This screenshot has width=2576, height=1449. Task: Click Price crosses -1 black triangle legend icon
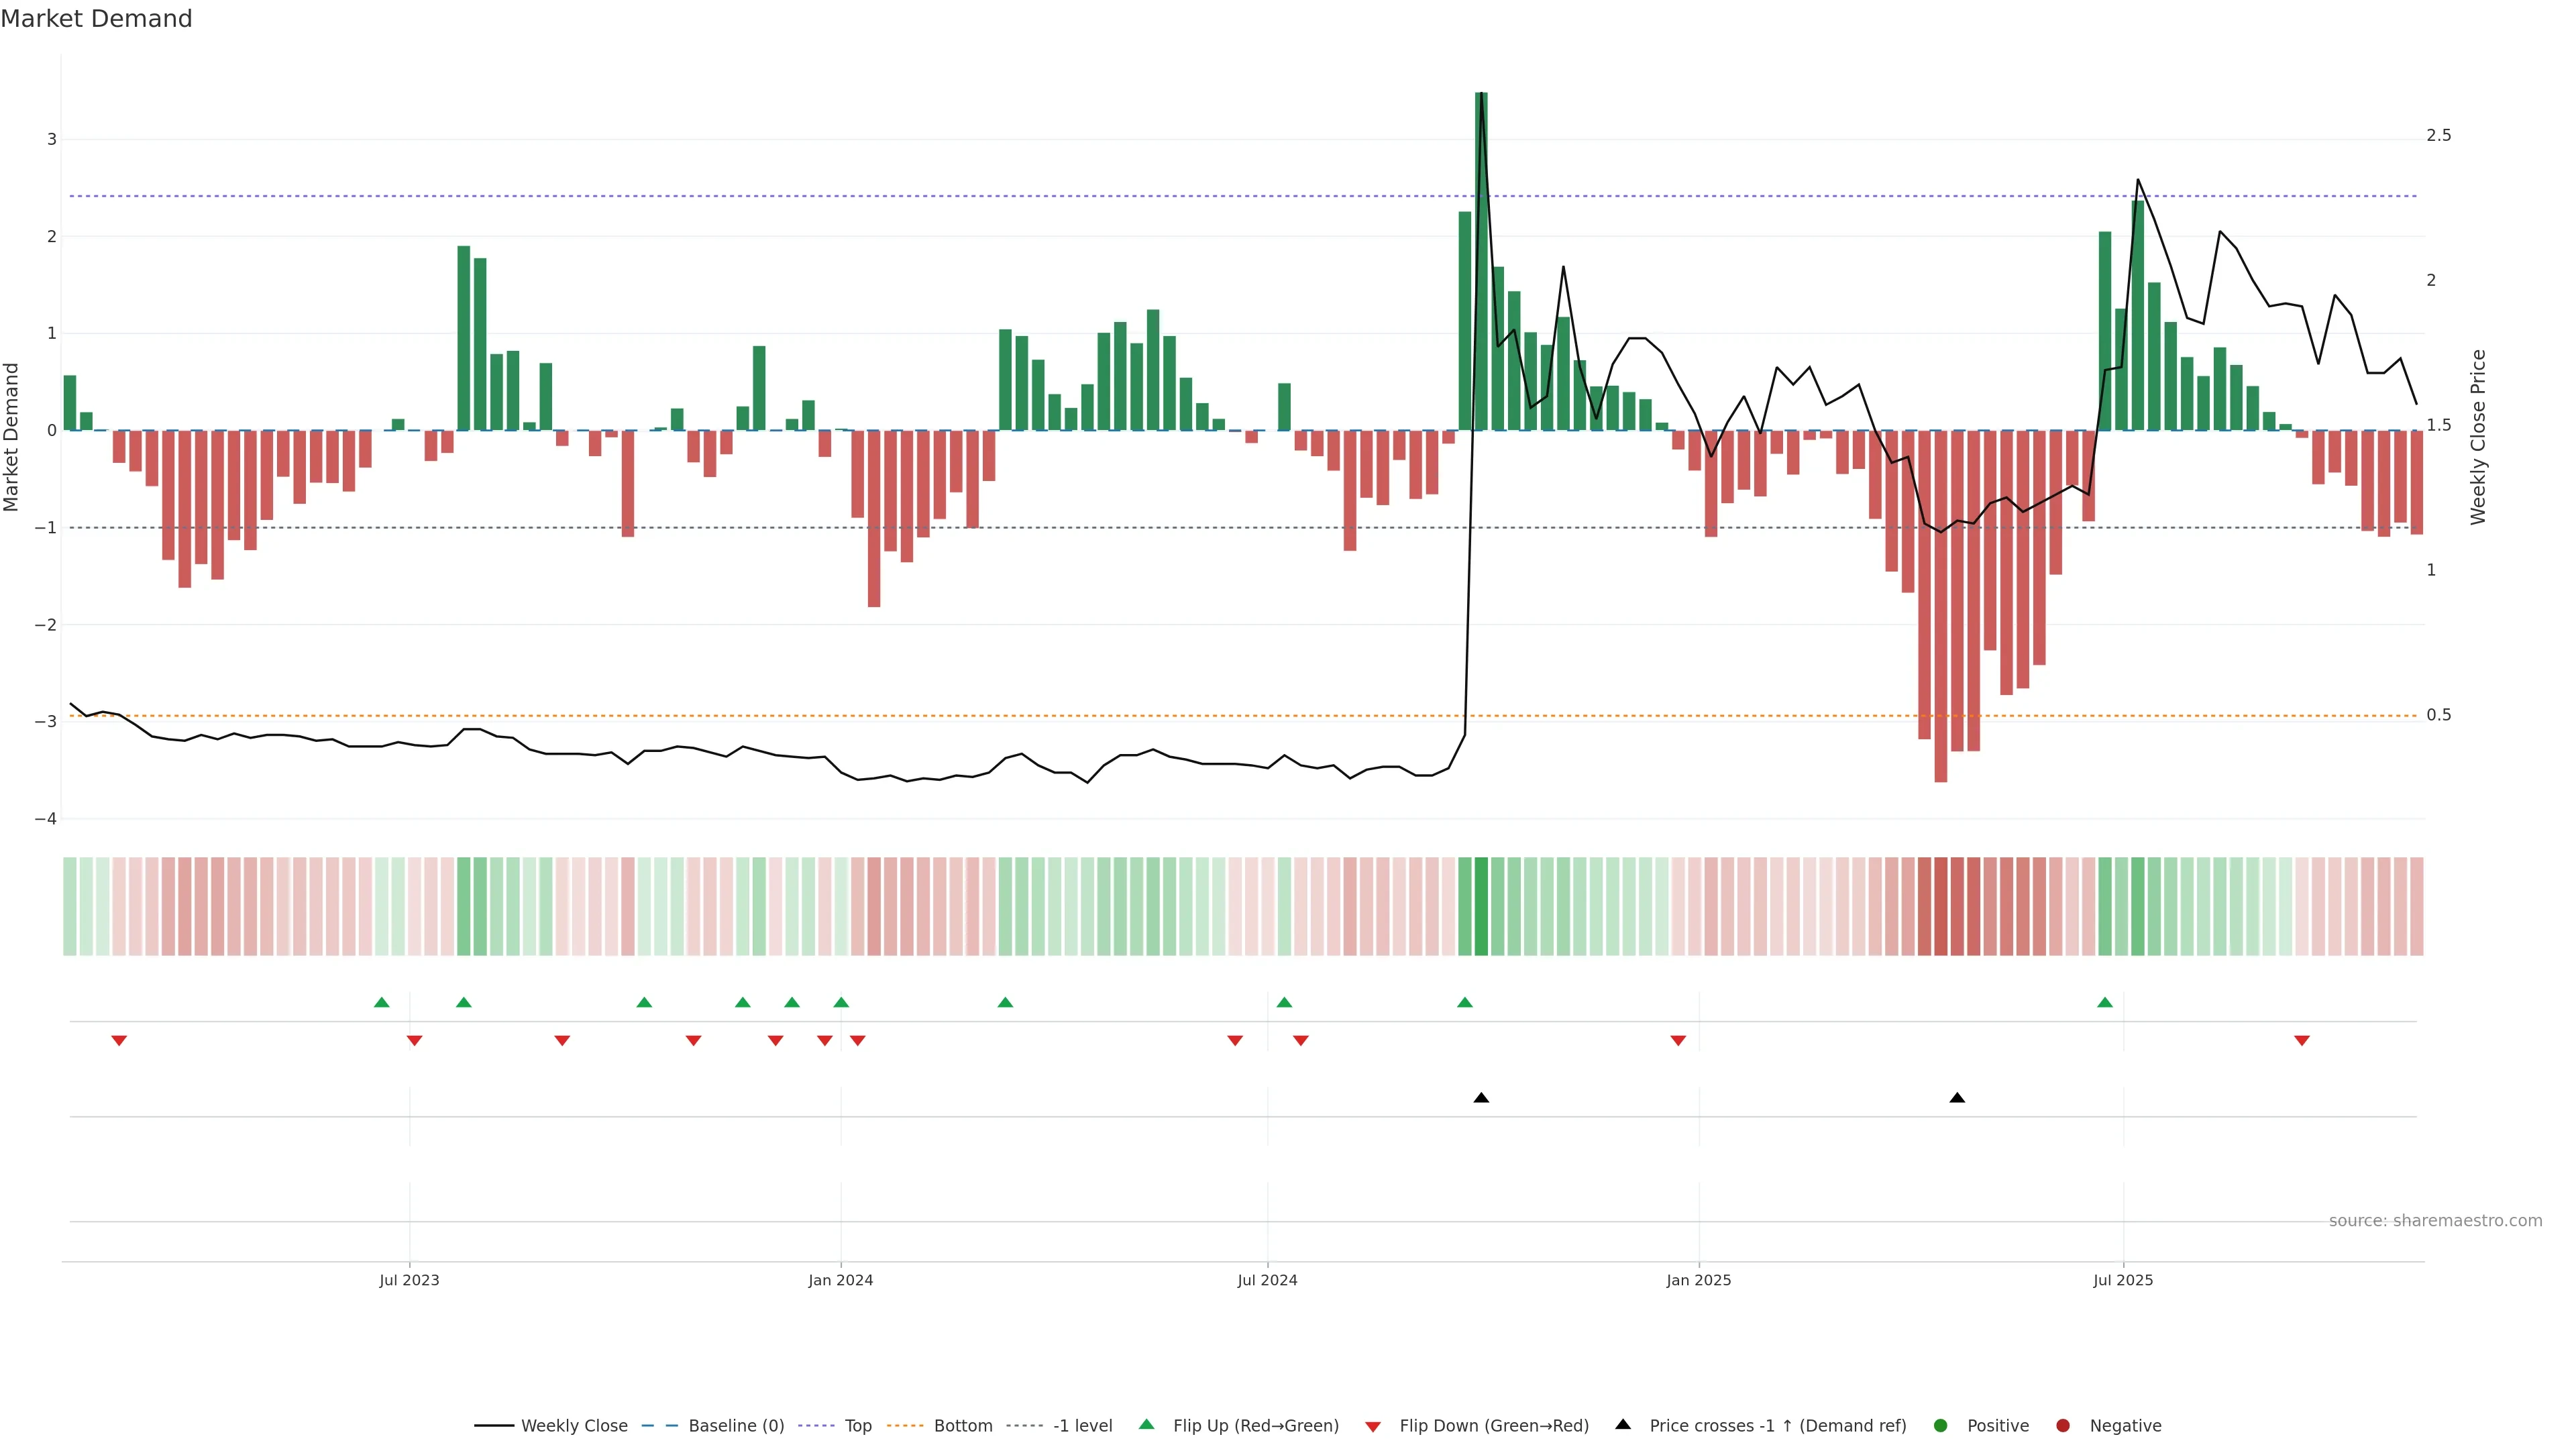pyautogui.click(x=1623, y=1425)
